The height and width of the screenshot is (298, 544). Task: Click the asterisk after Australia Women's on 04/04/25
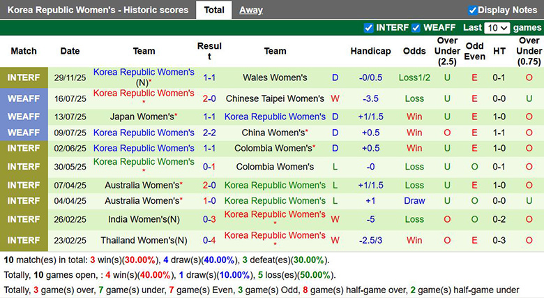pyautogui.click(x=181, y=200)
